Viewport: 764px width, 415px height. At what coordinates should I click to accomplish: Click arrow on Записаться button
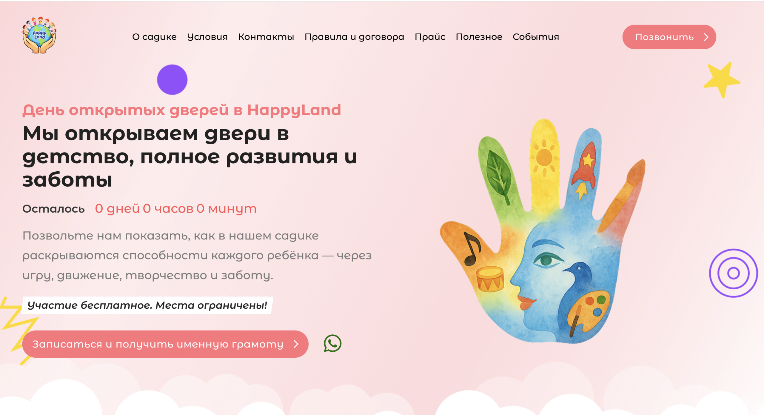pos(296,344)
